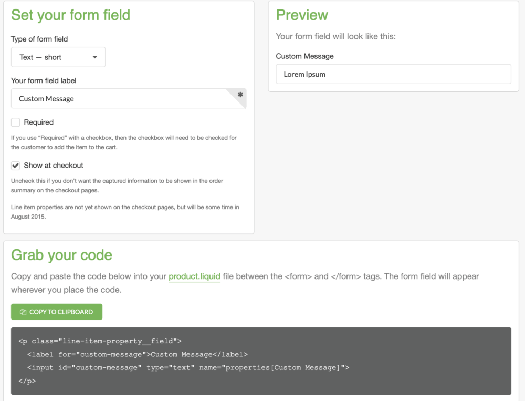Click the Show at checkout label text
The image size is (525, 401).
point(54,166)
